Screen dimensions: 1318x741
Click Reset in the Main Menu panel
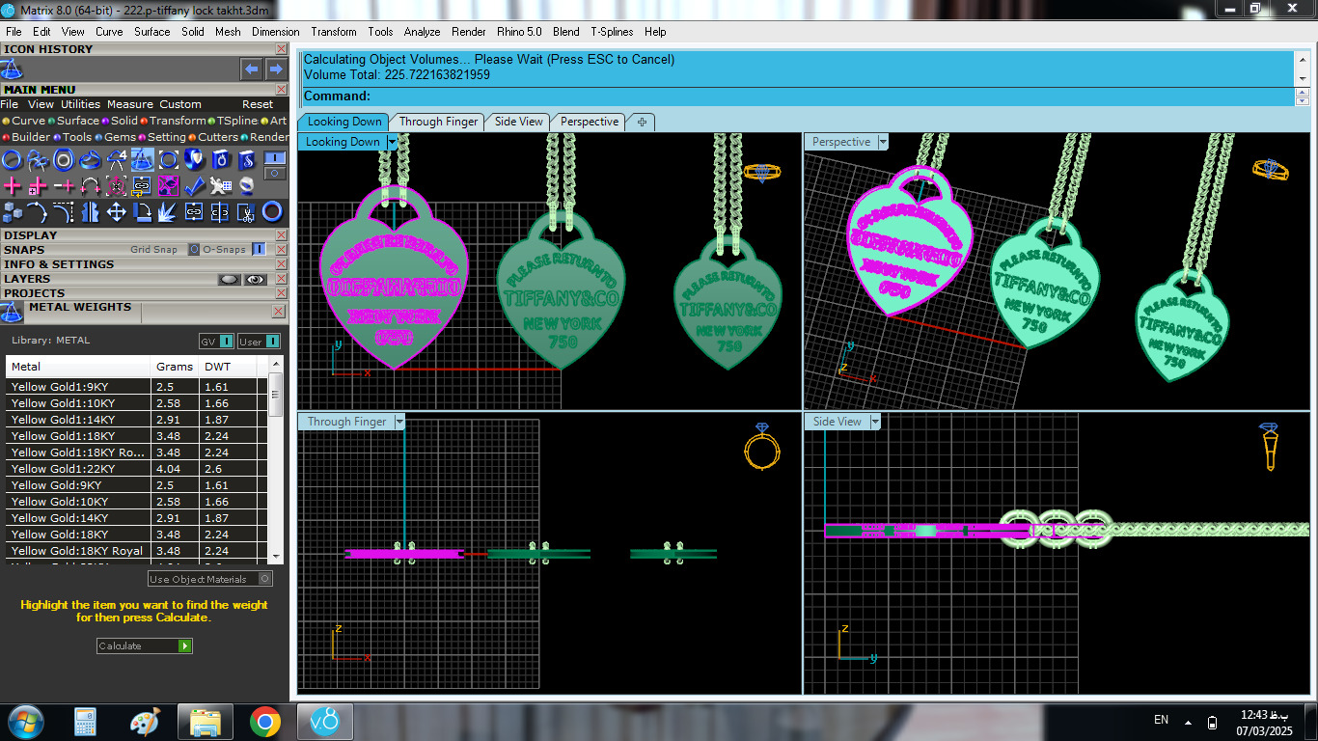click(258, 104)
